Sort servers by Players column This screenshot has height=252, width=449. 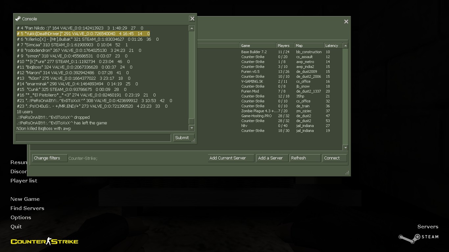285,46
